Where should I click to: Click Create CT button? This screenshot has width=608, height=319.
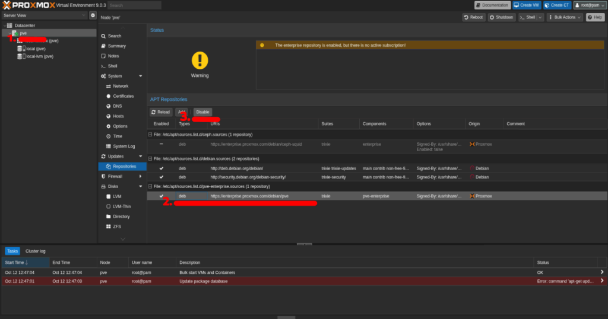coord(557,5)
